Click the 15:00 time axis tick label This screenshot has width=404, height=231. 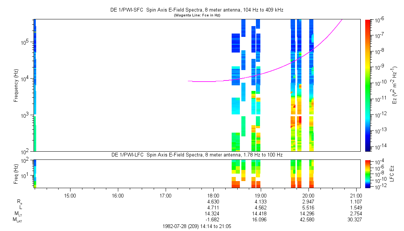coord(70,195)
